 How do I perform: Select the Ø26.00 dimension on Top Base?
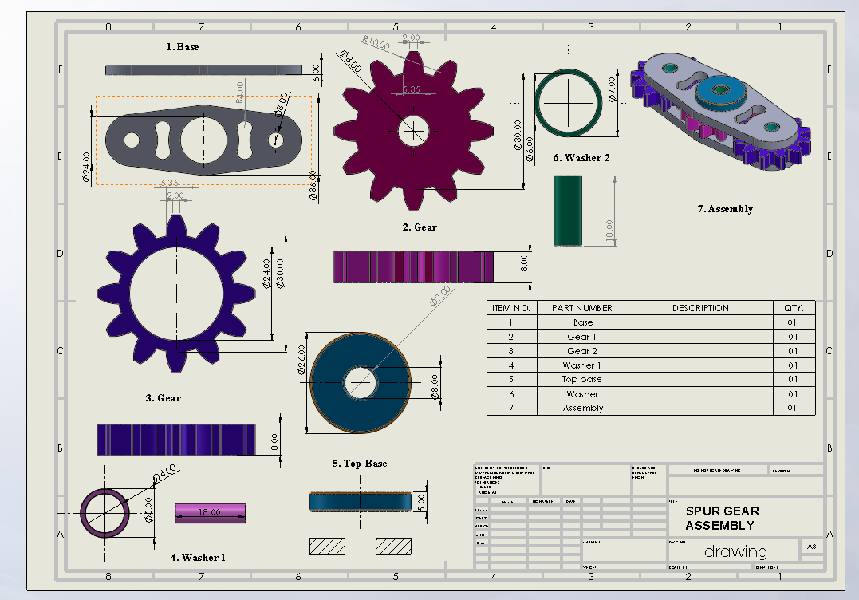[x=301, y=360]
